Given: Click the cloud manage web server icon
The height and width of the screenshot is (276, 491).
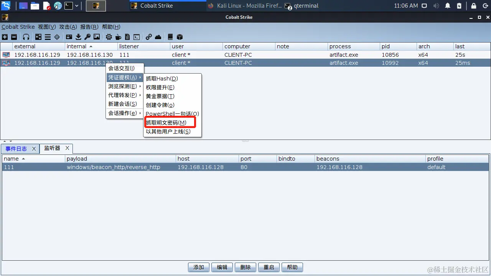Looking at the screenshot, I should point(158,37).
